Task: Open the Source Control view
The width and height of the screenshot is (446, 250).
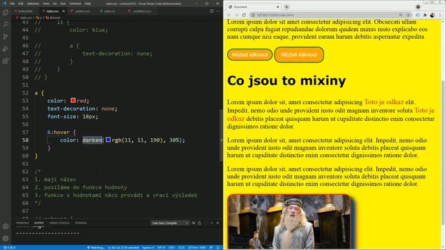Action: (6, 37)
